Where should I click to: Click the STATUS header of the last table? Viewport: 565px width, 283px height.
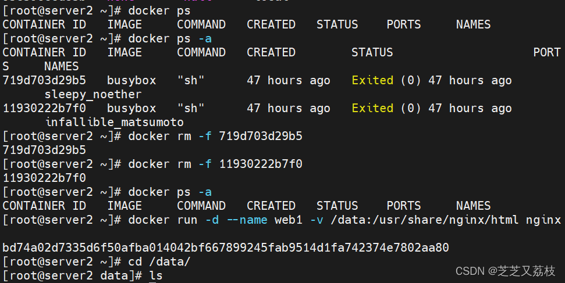(x=337, y=206)
